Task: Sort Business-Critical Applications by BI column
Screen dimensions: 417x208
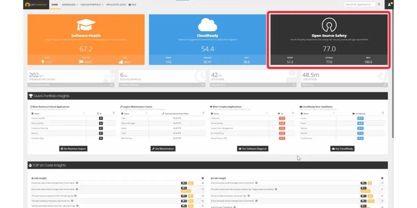Action: 114,113
